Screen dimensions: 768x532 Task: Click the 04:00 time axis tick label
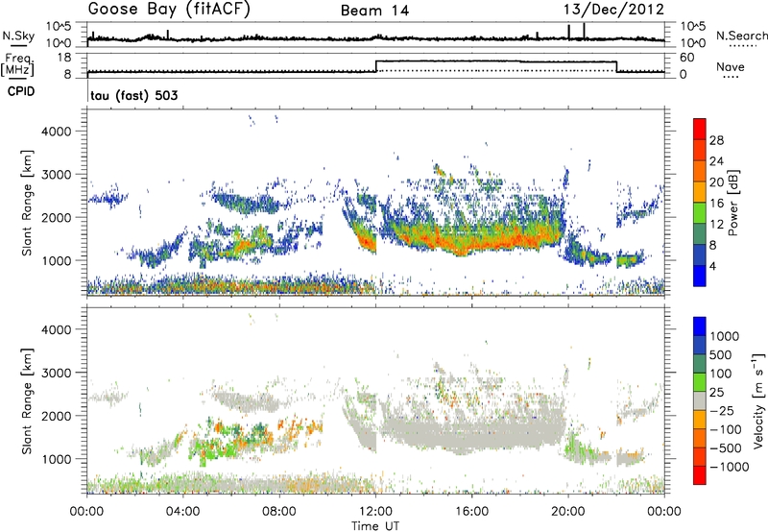(x=183, y=512)
